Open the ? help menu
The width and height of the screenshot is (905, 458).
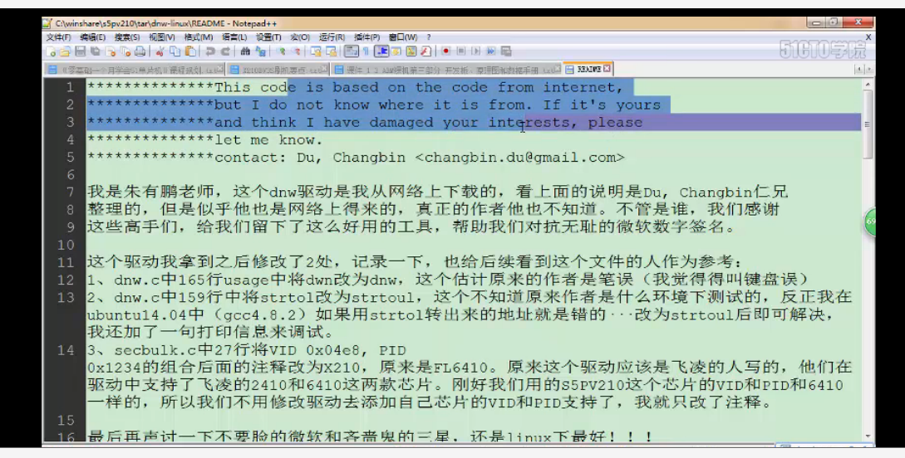(x=428, y=37)
